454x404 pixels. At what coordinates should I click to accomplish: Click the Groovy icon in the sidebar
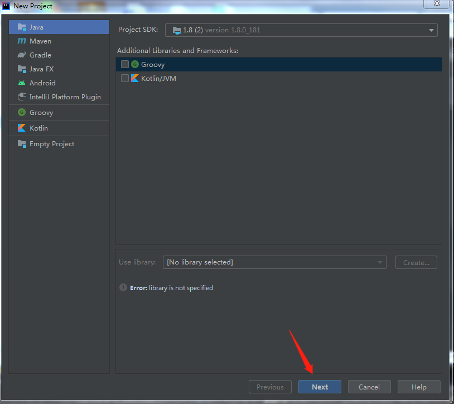click(x=22, y=112)
